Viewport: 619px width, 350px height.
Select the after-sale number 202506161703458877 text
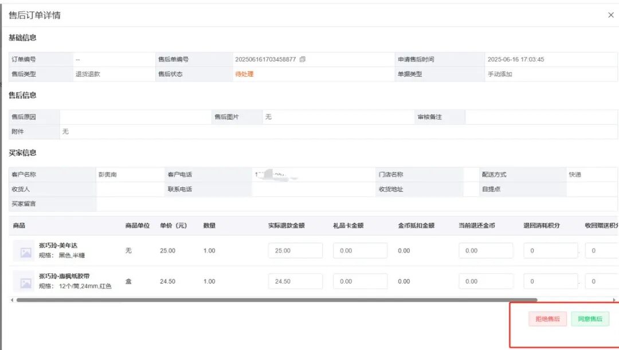tap(265, 59)
